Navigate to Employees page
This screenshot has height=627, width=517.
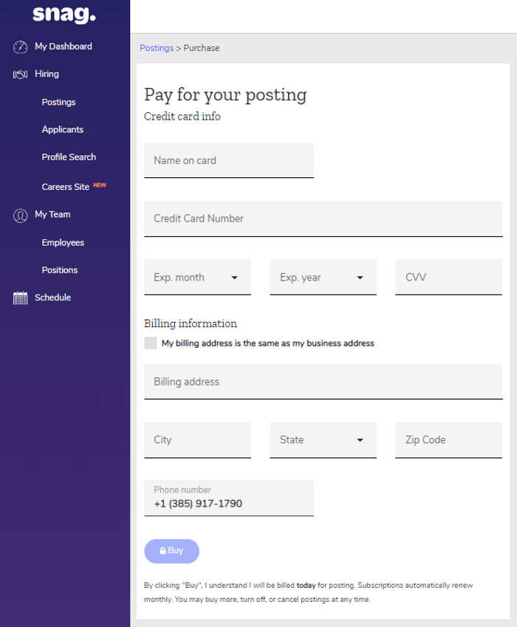point(63,243)
